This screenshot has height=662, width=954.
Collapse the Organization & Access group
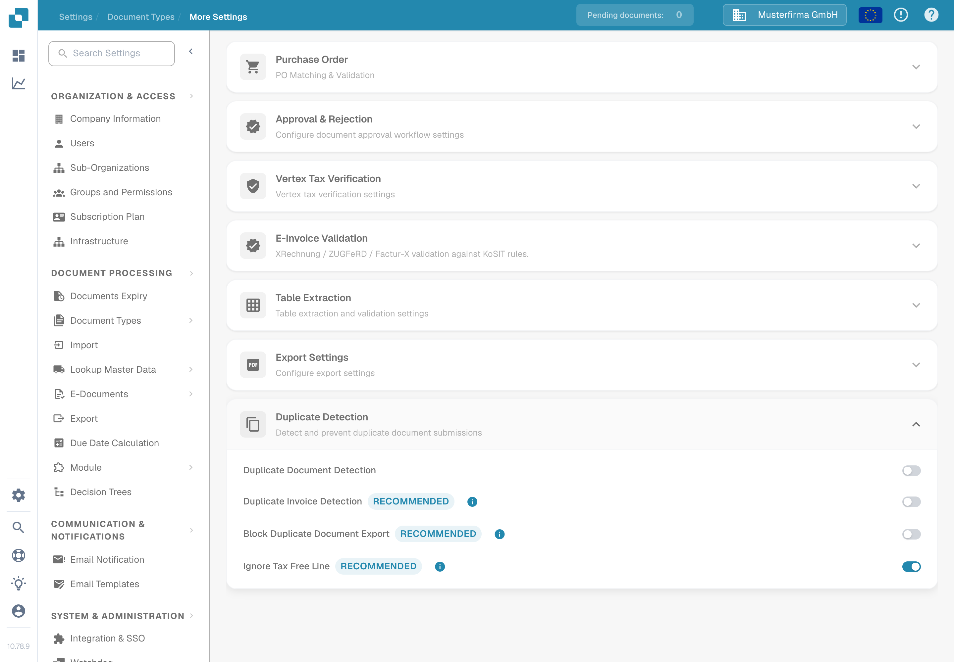191,96
